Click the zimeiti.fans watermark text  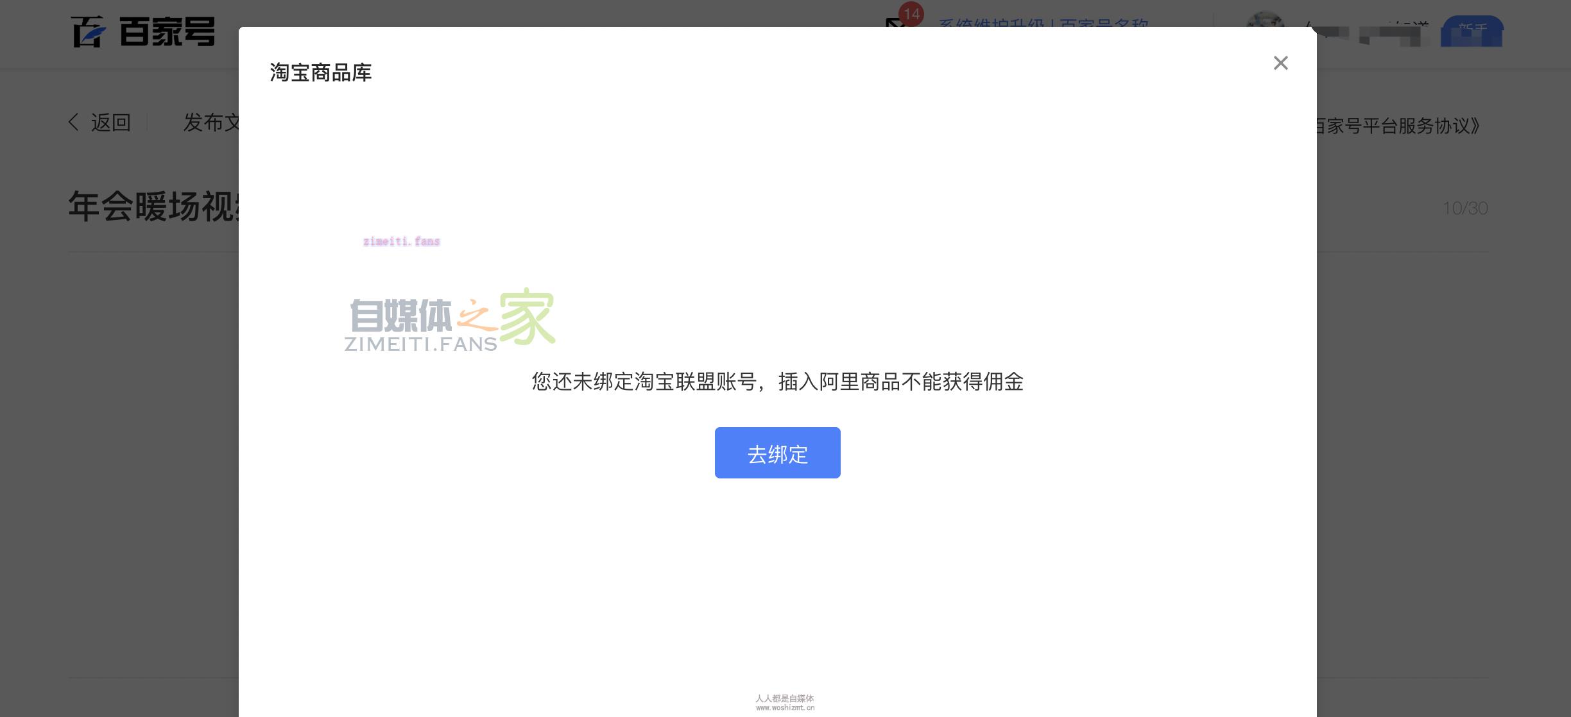pyautogui.click(x=402, y=241)
